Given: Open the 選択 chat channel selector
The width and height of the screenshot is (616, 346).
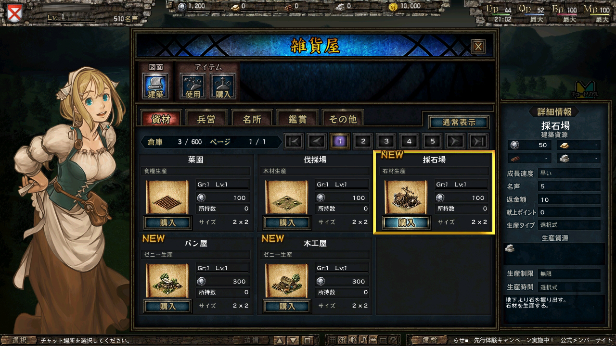Looking at the screenshot, I should coord(19,340).
